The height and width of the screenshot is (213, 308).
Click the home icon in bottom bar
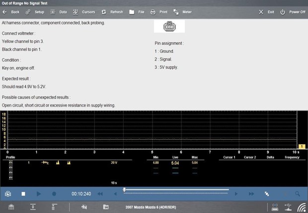tap(11, 207)
